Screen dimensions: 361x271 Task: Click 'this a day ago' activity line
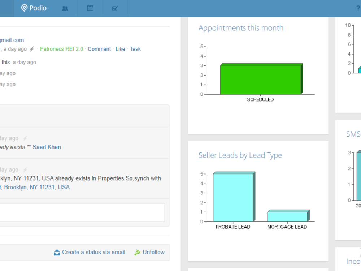click(19, 62)
